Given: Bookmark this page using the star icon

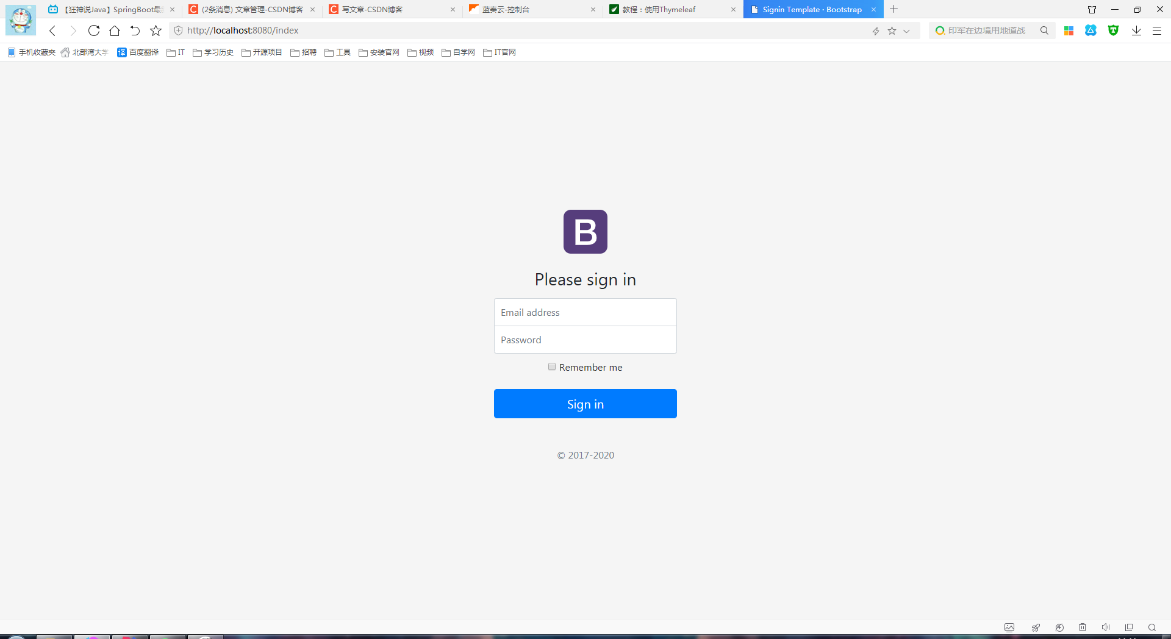Looking at the screenshot, I should click(x=892, y=30).
